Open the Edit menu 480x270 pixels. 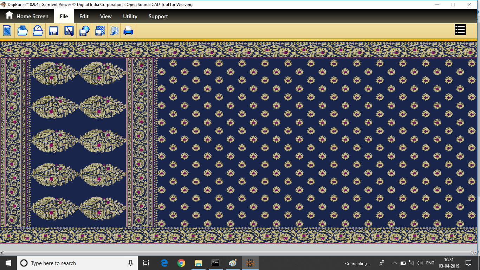[x=84, y=16]
